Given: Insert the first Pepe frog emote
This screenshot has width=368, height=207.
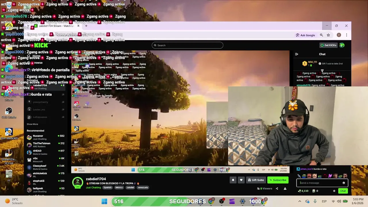Looking at the screenshot, I should (304, 176).
